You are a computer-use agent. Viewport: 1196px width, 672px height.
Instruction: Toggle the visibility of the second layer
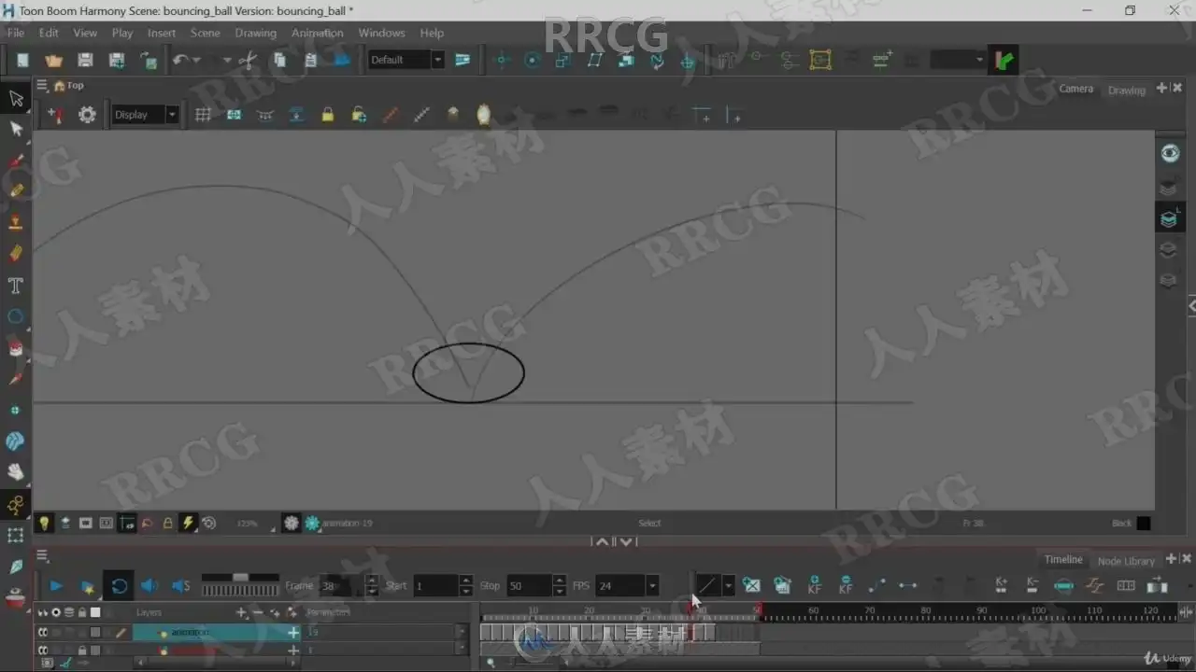[x=42, y=650]
